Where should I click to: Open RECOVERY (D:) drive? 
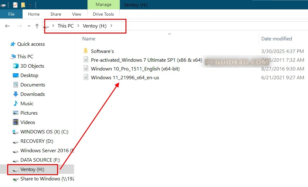pos(37,141)
